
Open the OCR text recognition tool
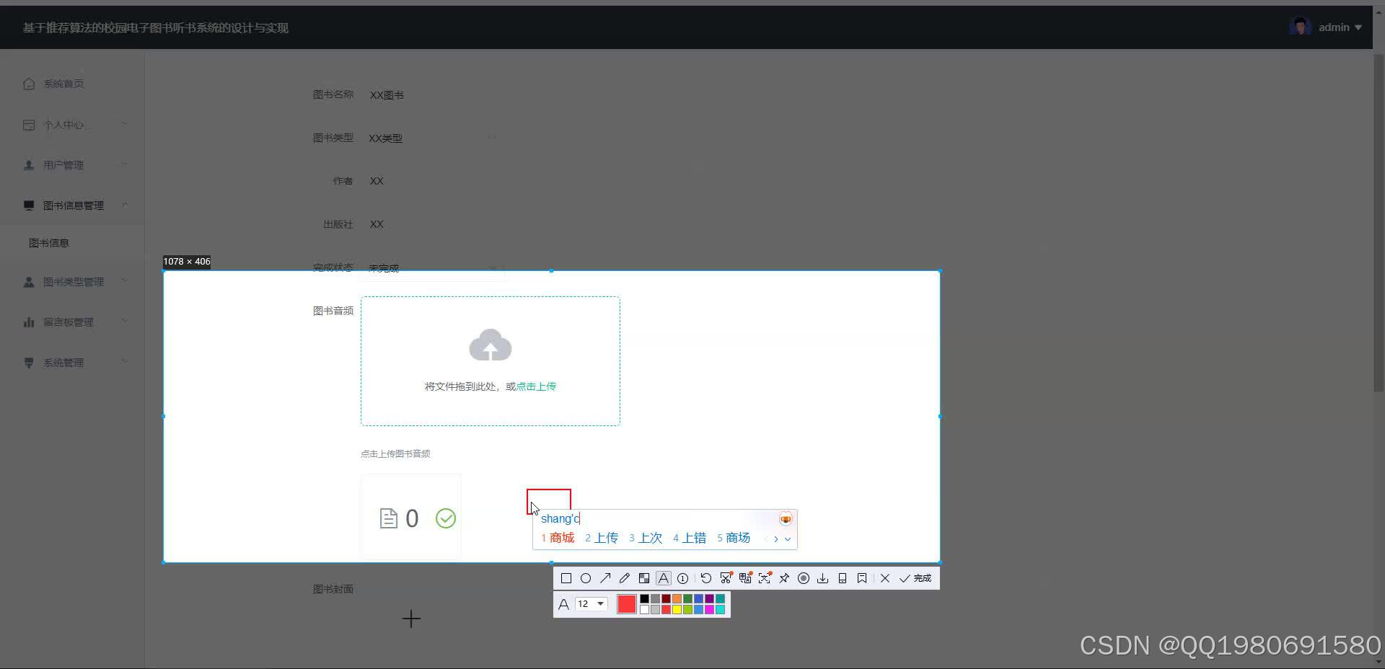pos(765,578)
